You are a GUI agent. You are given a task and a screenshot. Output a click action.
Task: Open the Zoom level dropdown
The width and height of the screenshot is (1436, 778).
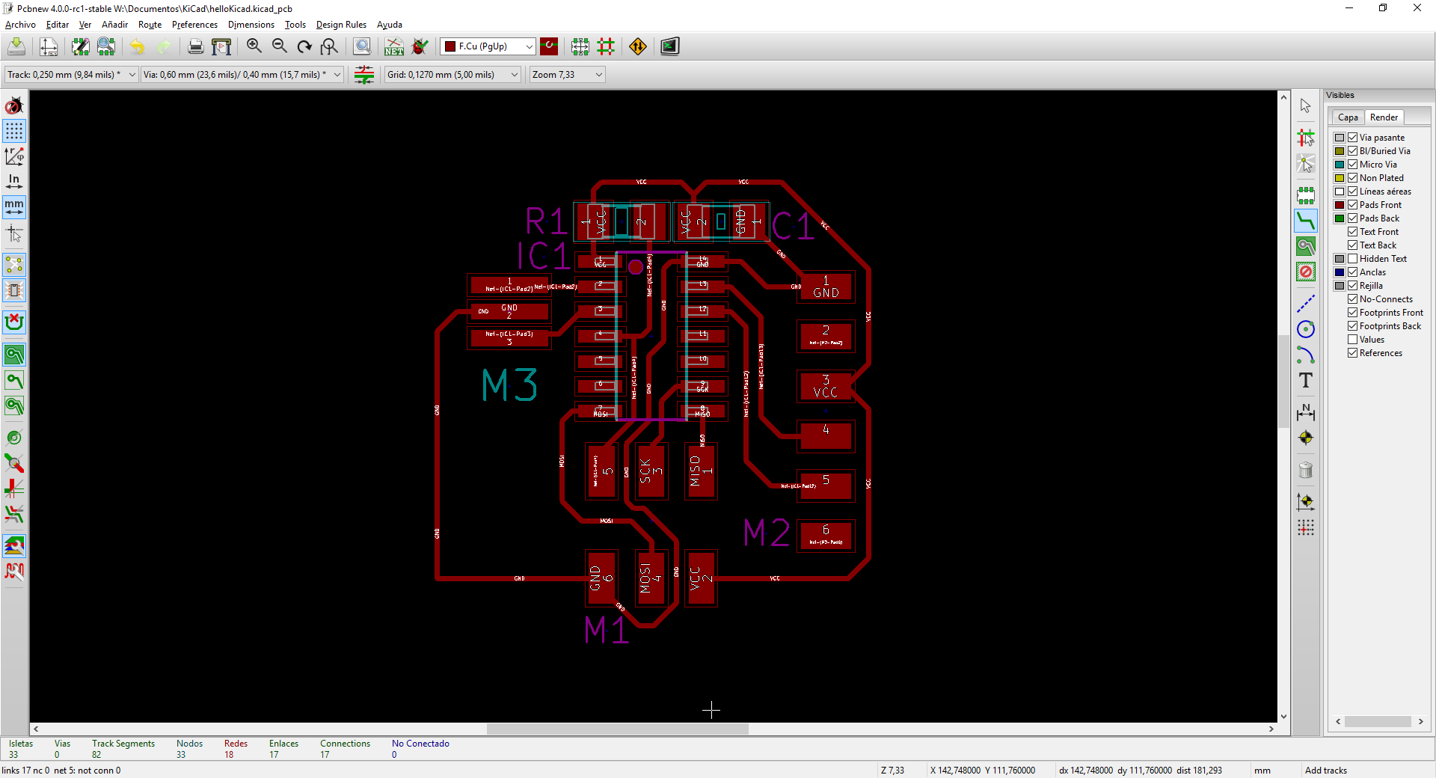click(x=567, y=75)
